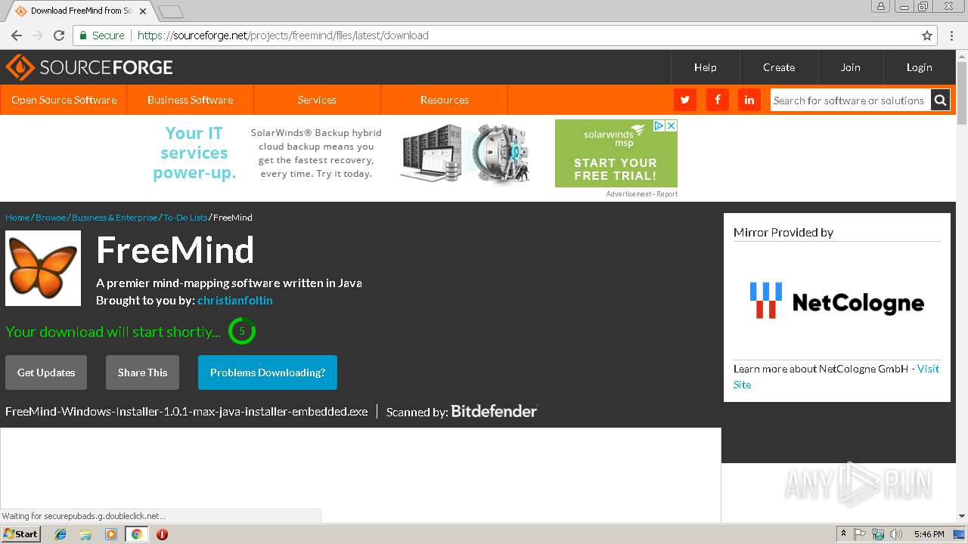Viewport: 968px width, 544px height.
Task: Open the christianfoltin author link
Action: pyautogui.click(x=235, y=300)
